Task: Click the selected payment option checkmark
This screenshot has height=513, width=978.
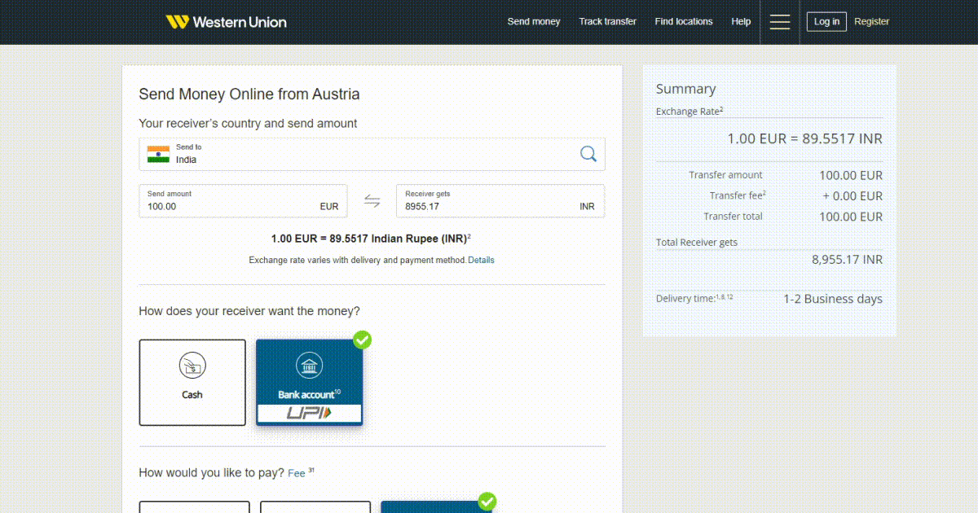Action: tap(487, 501)
